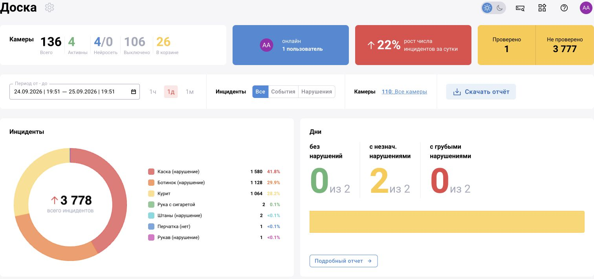
Task: Click Рука с сигаретой green swatch
Action: click(151, 205)
